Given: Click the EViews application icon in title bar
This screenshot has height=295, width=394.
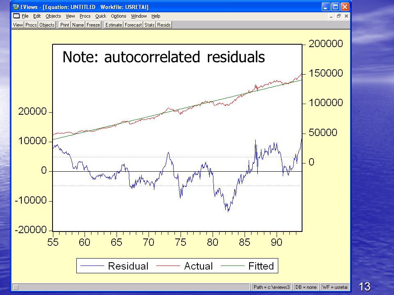Looking at the screenshot, I should pos(16,7).
